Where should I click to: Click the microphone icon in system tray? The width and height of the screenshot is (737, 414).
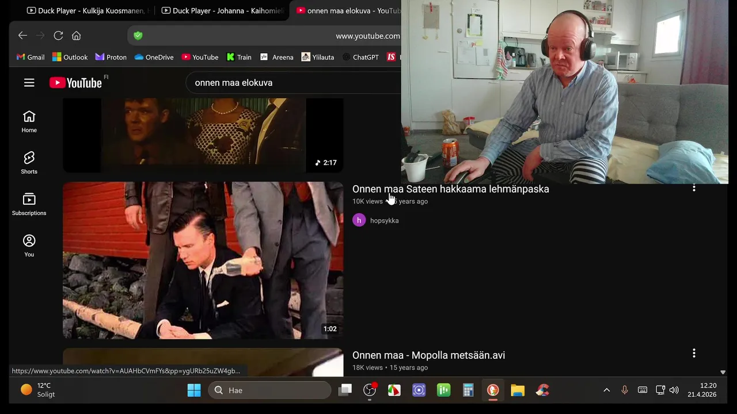(x=625, y=390)
